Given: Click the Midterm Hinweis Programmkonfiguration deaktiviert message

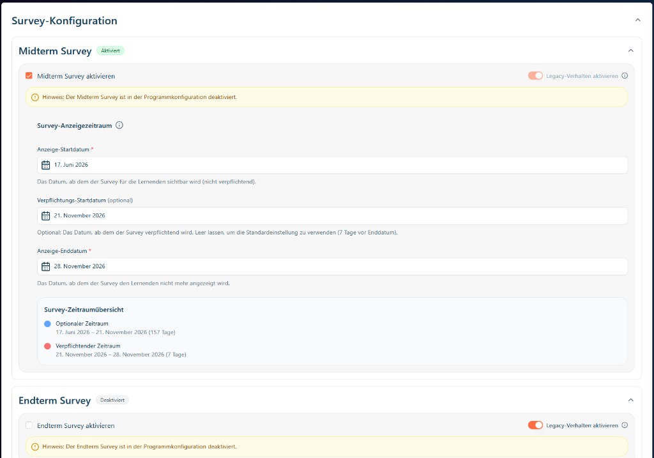Looking at the screenshot, I should point(140,97).
